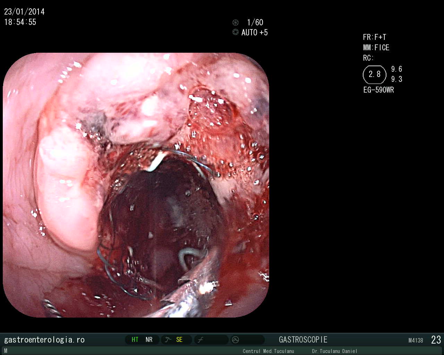The width and height of the screenshot is (444, 355).
Task: Click the channel diameter 2.8 indicator
Action: (374, 75)
